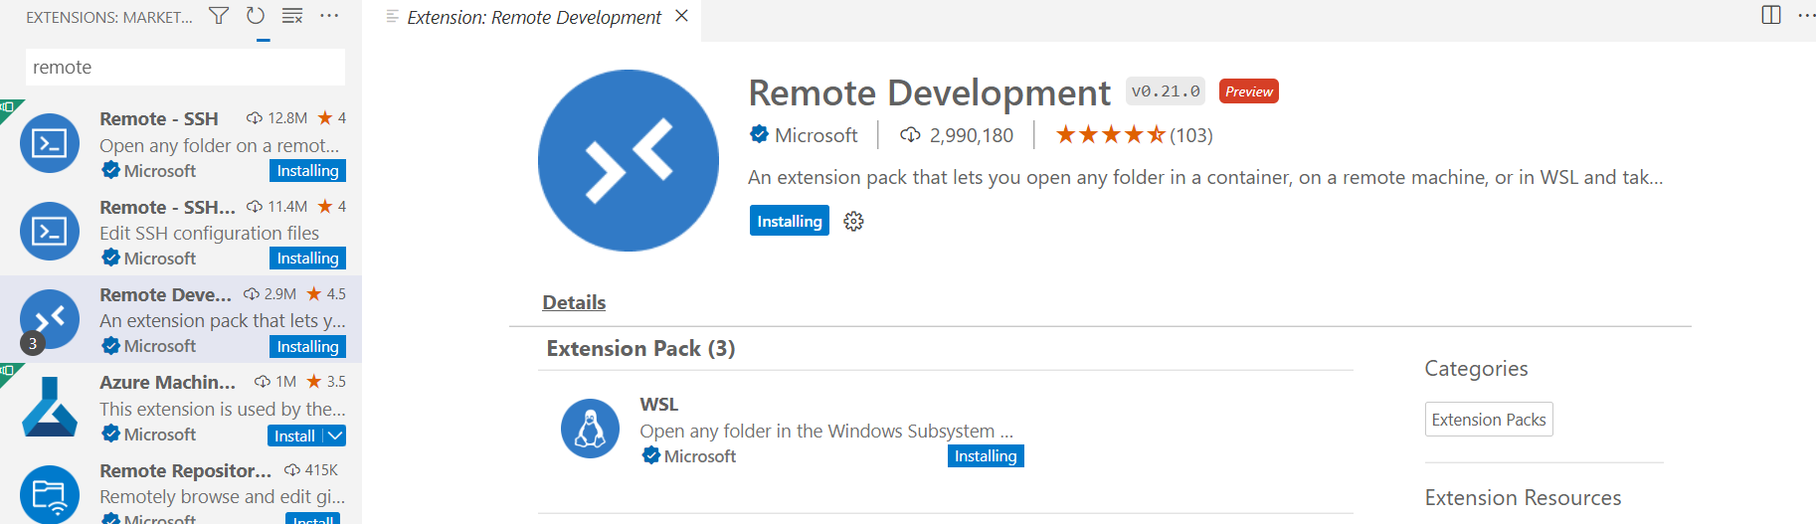Click the Preview badge

[1249, 91]
